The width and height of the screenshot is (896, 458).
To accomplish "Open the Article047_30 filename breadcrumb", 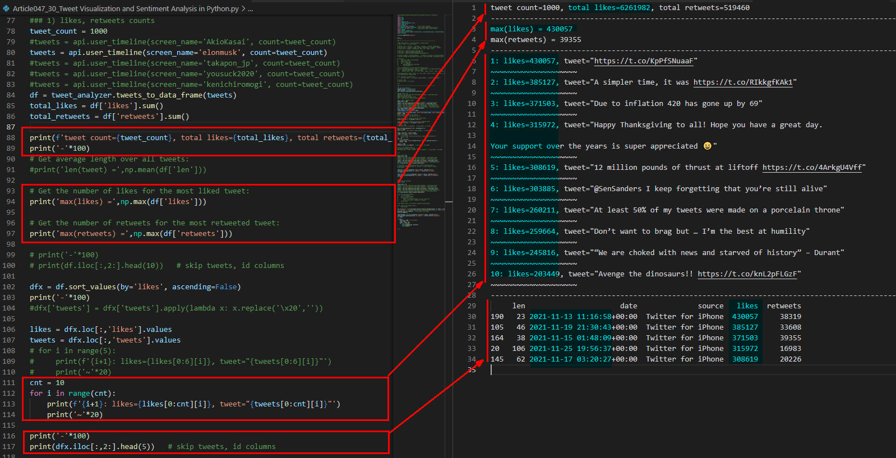I will tap(126, 8).
